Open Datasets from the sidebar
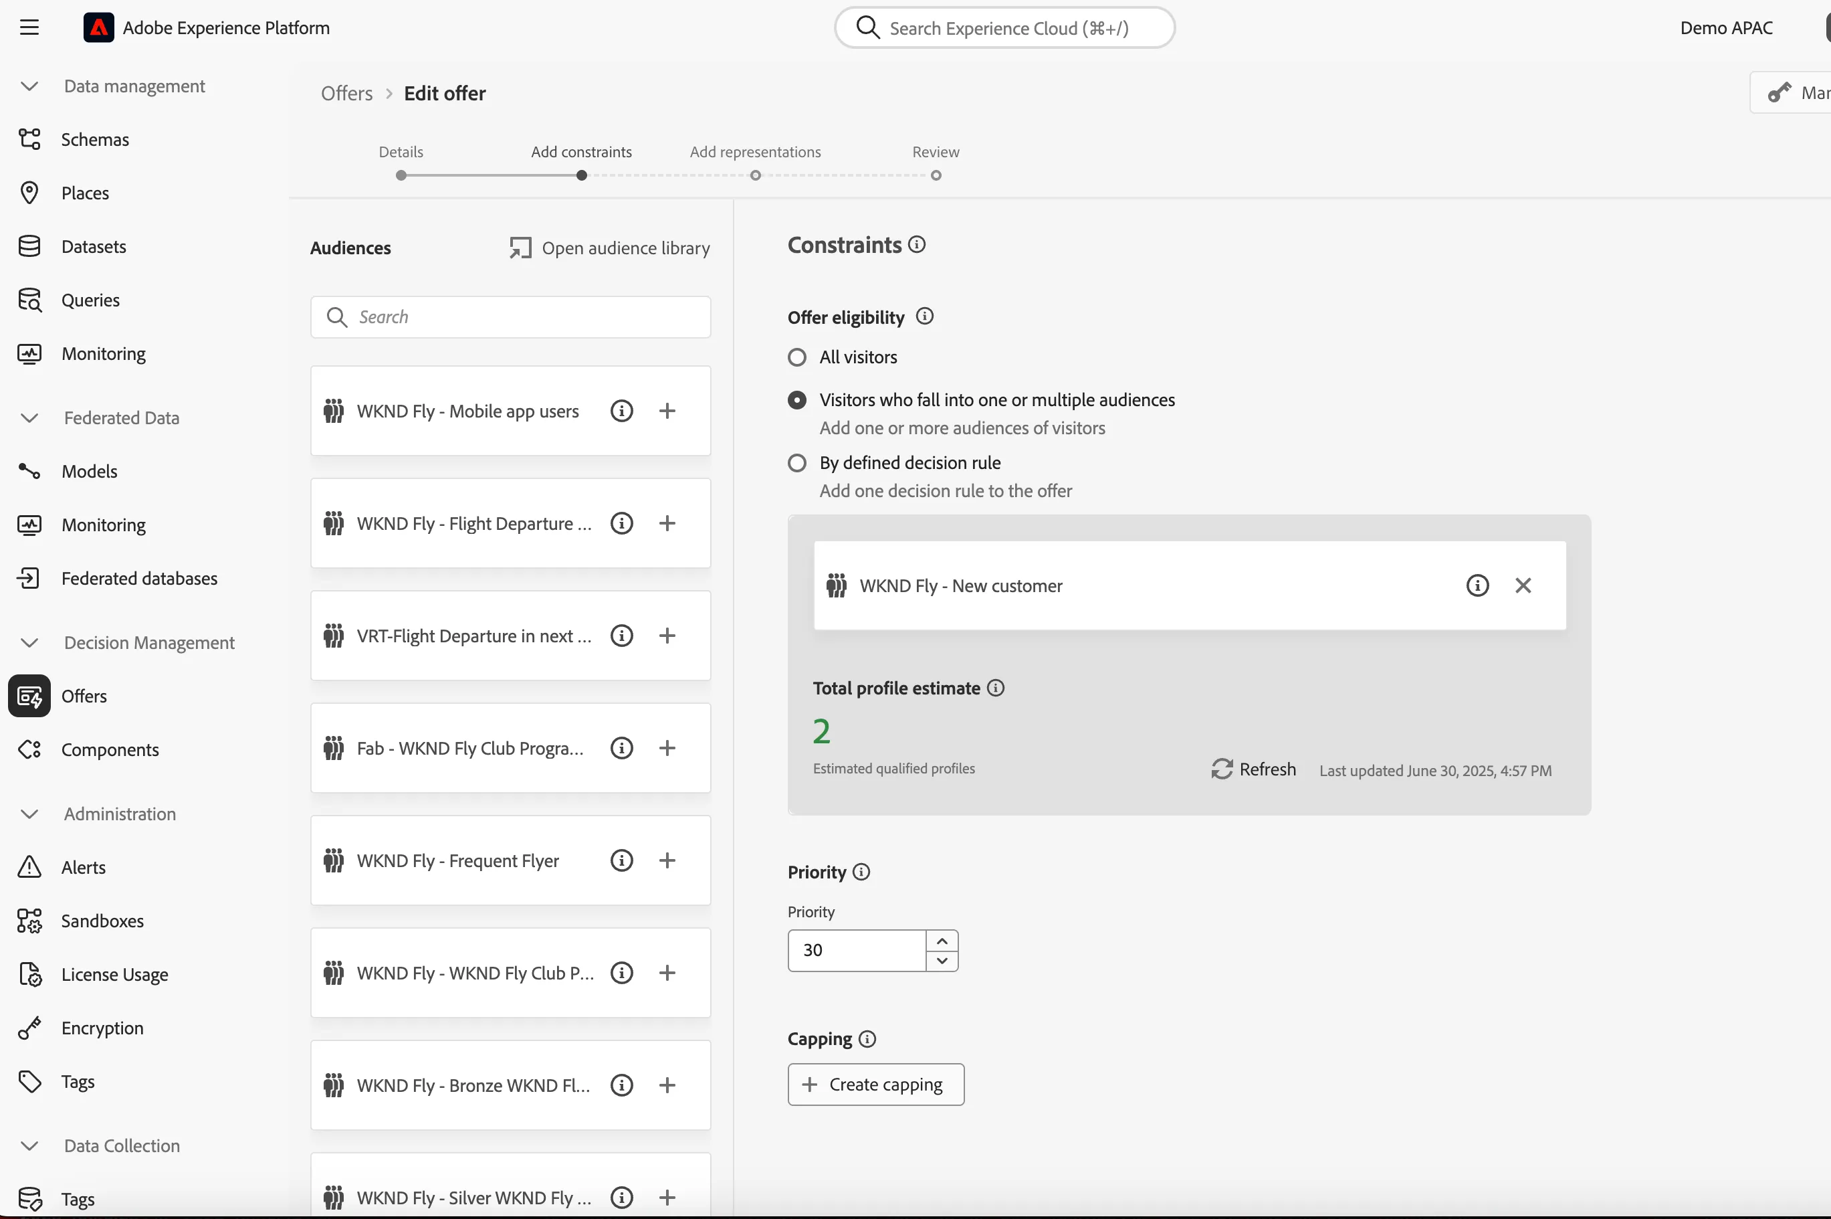This screenshot has height=1219, width=1831. coord(93,246)
